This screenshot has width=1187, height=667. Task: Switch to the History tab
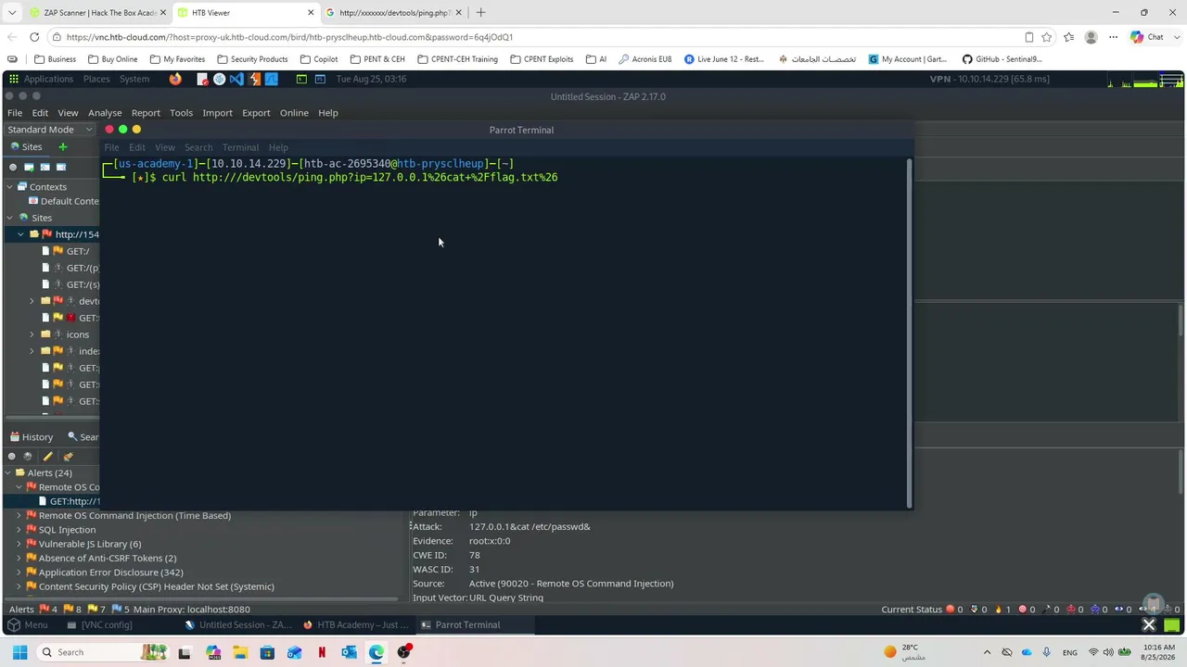tap(32, 437)
